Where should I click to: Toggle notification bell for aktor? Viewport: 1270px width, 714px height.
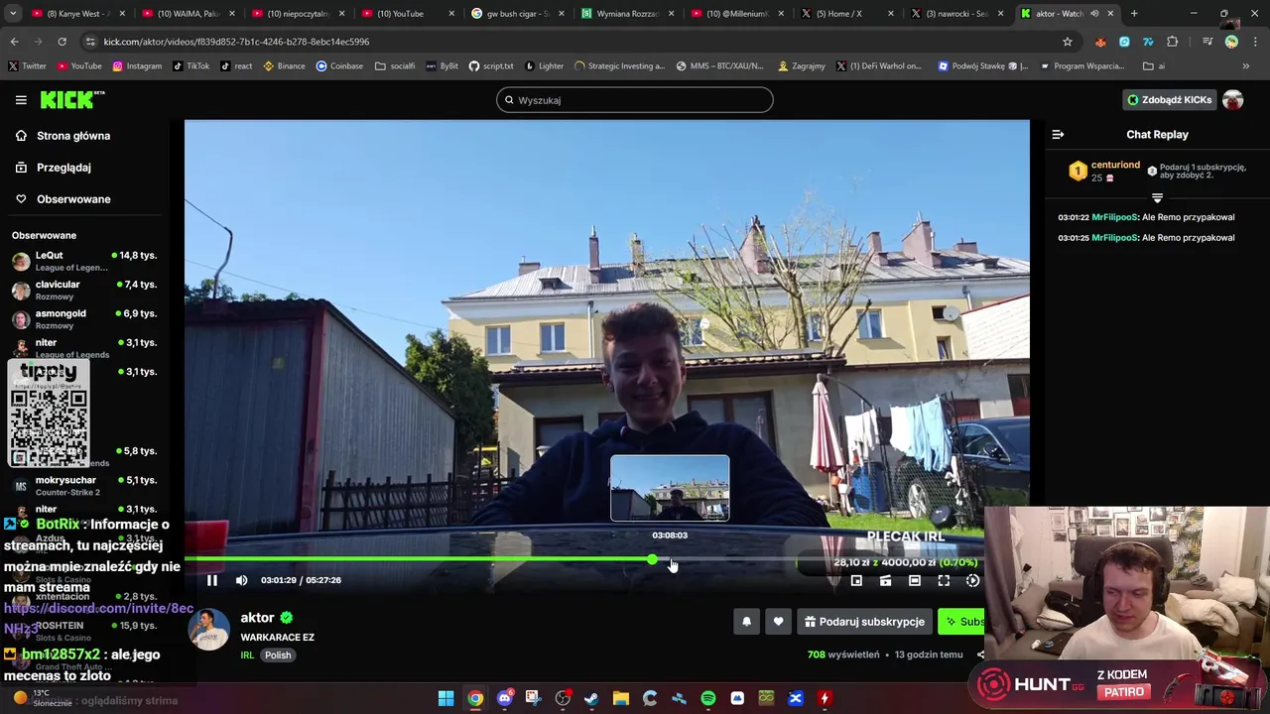747,622
